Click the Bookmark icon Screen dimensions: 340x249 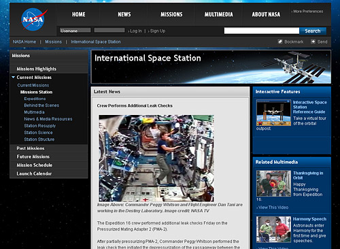click(x=280, y=41)
